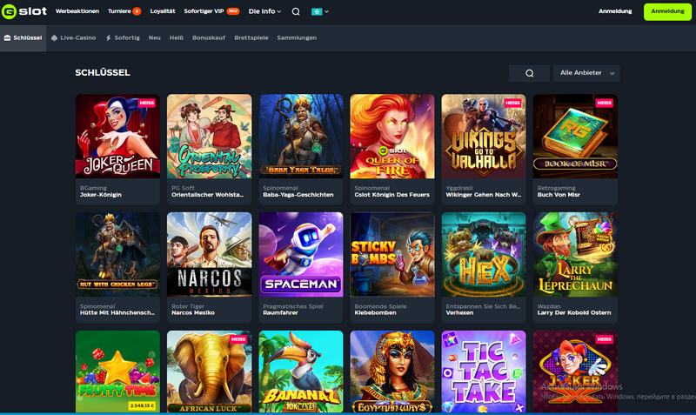
Task: Open the Sticky Bombs game thumbnail
Action: tap(392, 254)
